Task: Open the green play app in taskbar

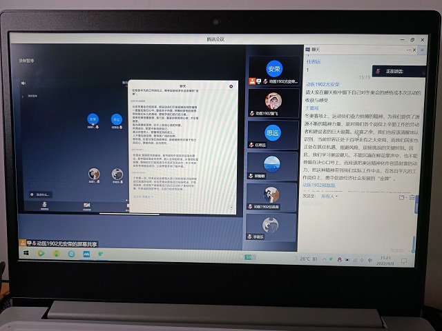Action: pos(41,254)
